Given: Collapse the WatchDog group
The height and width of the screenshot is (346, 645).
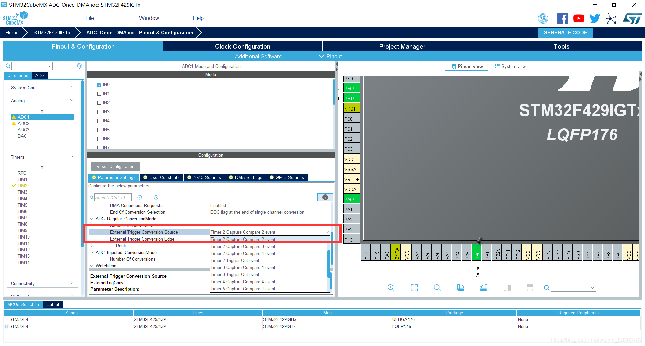Looking at the screenshot, I should coord(92,266).
